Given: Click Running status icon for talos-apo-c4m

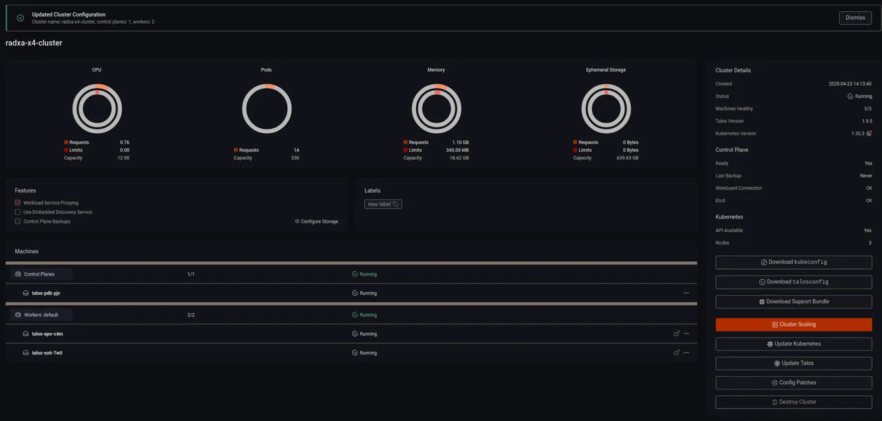Looking at the screenshot, I should click(x=355, y=334).
